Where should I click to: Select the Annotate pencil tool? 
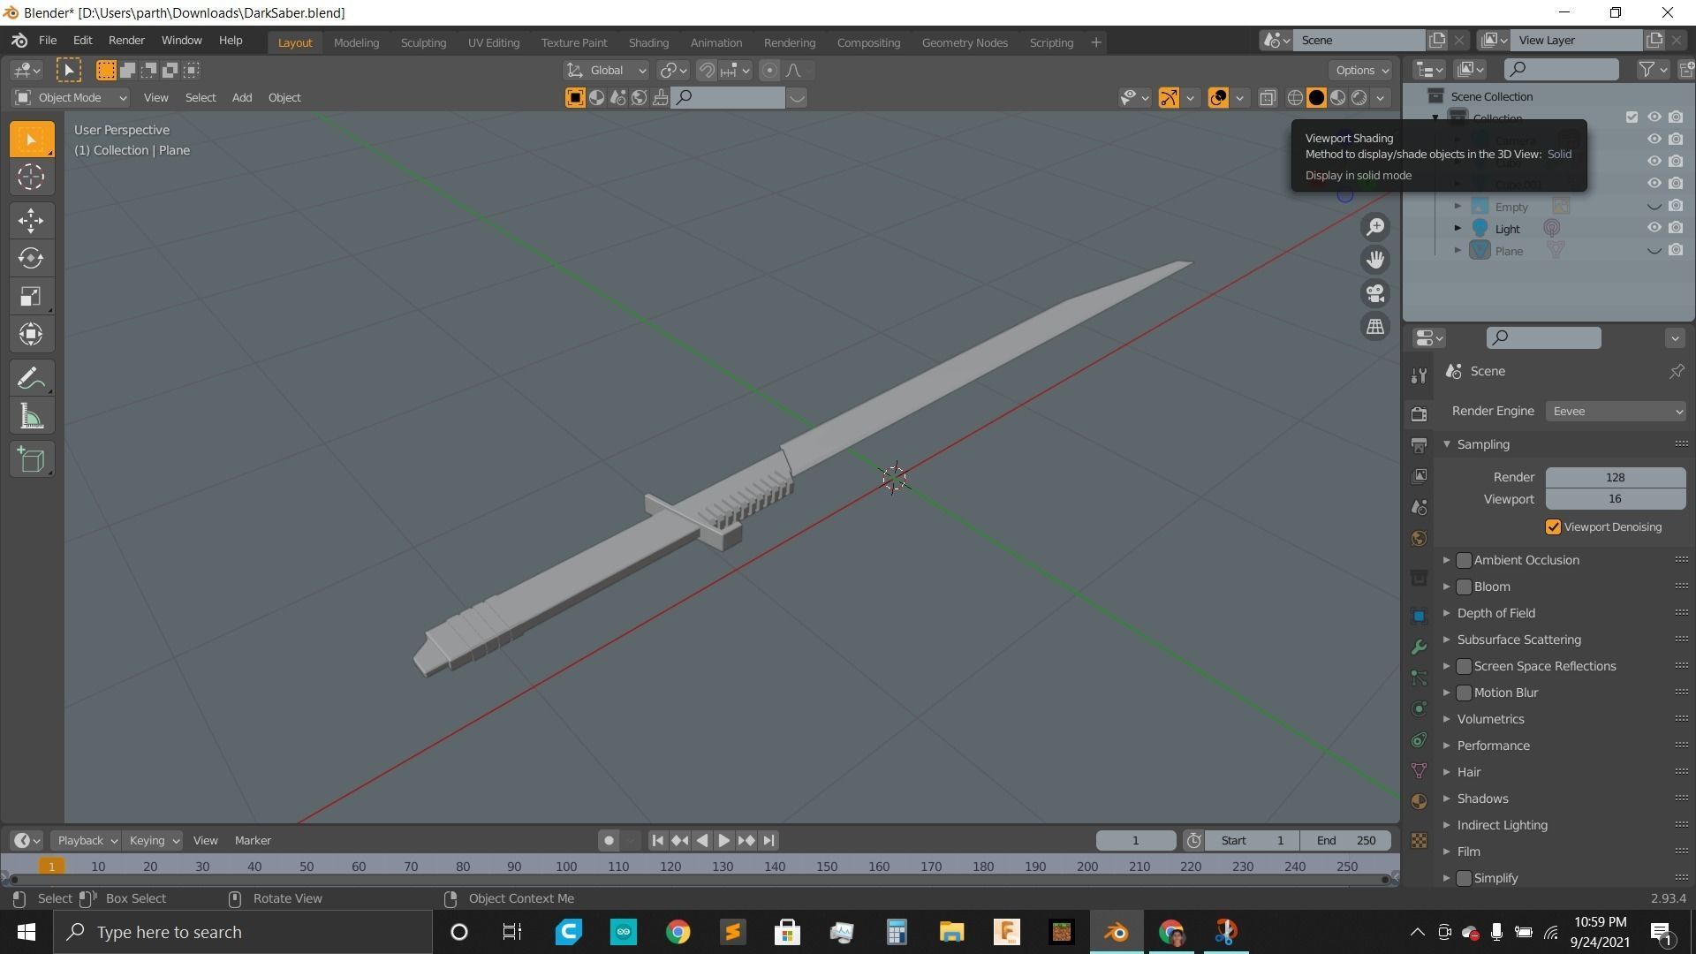click(x=32, y=379)
